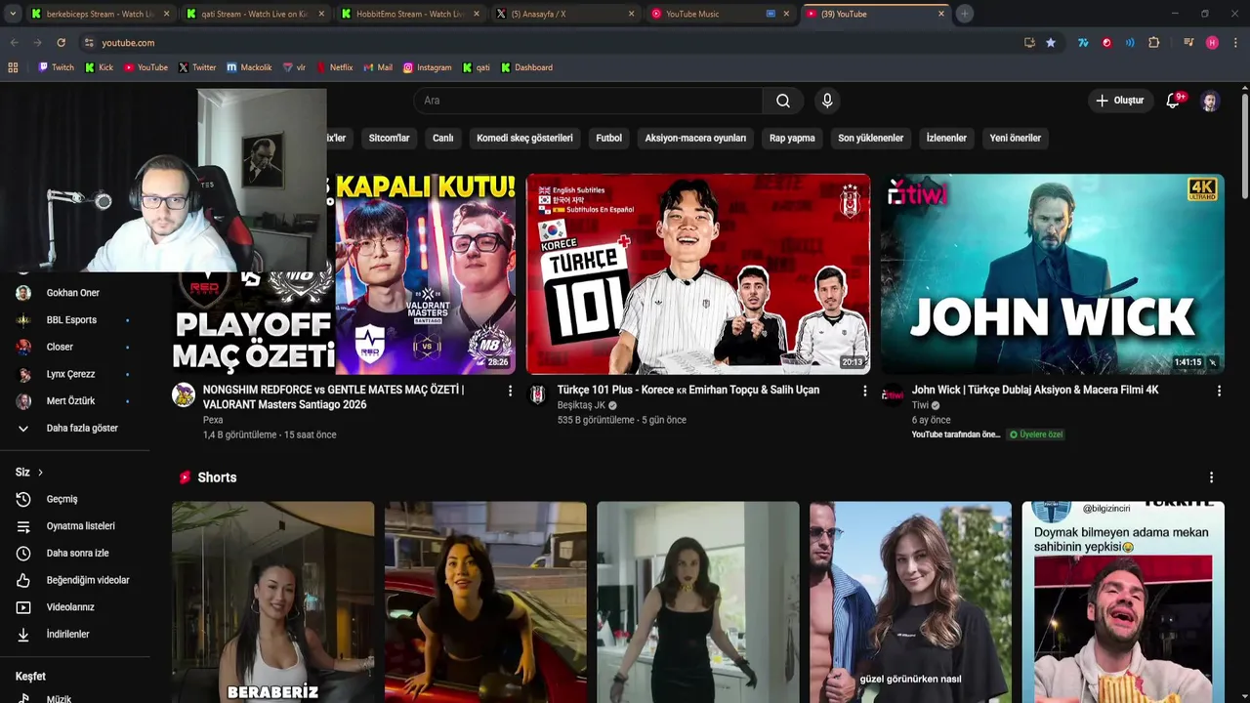Open the blue sound waves extension icon
The image size is (1250, 703).
tap(1130, 43)
